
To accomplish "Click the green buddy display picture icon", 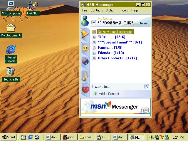I will (x=85, y=21).
